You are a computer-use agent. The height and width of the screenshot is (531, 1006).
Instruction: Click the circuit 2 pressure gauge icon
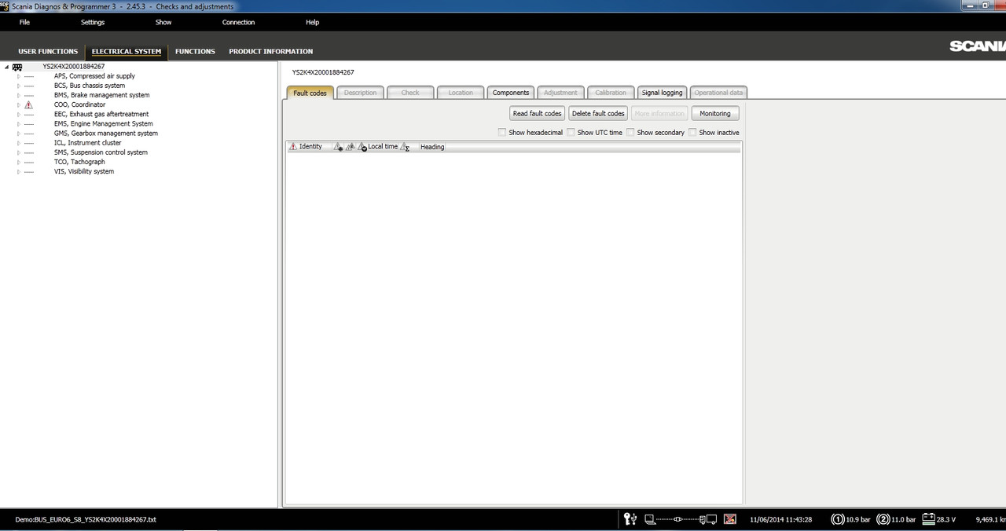pos(883,519)
